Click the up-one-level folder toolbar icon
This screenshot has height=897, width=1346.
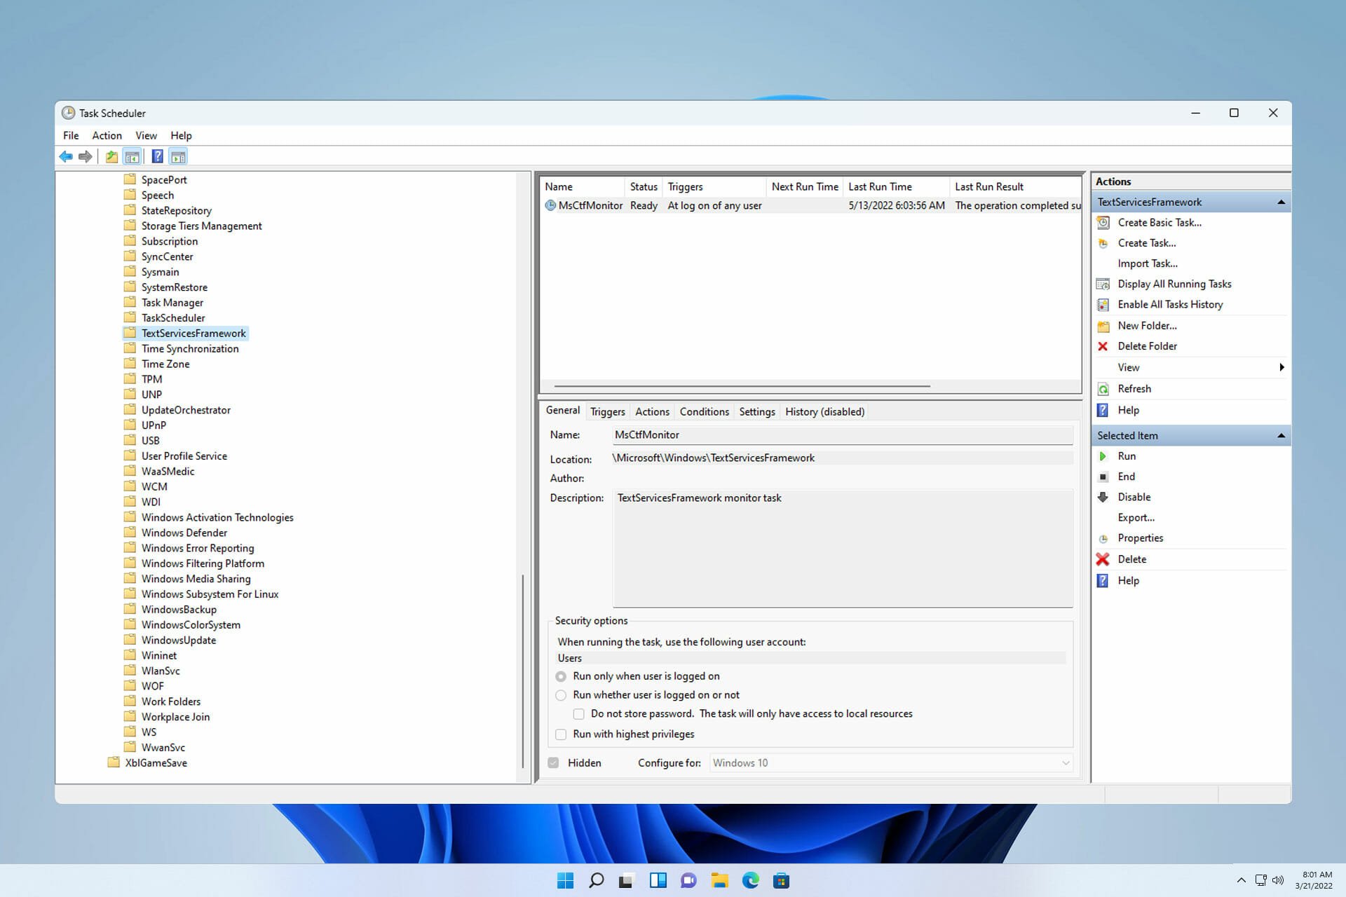click(x=111, y=156)
